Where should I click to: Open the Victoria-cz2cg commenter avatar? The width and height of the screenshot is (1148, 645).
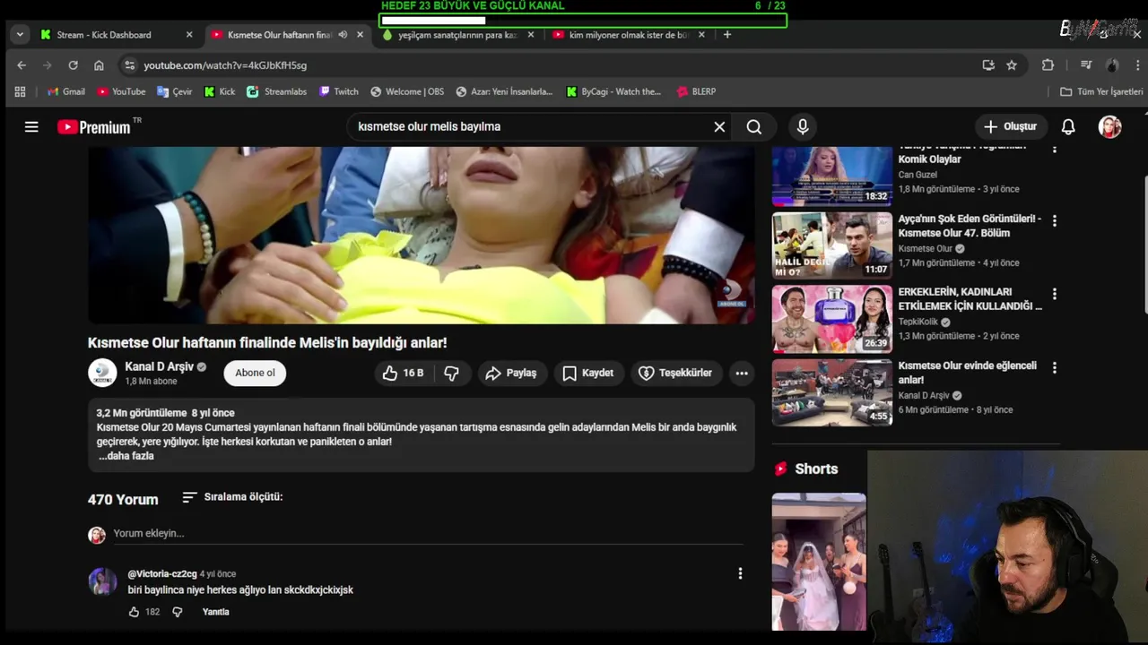102,581
